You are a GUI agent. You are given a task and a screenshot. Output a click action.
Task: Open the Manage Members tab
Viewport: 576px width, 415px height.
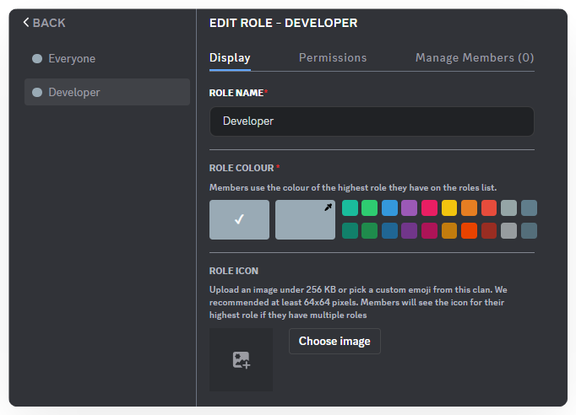[474, 57]
